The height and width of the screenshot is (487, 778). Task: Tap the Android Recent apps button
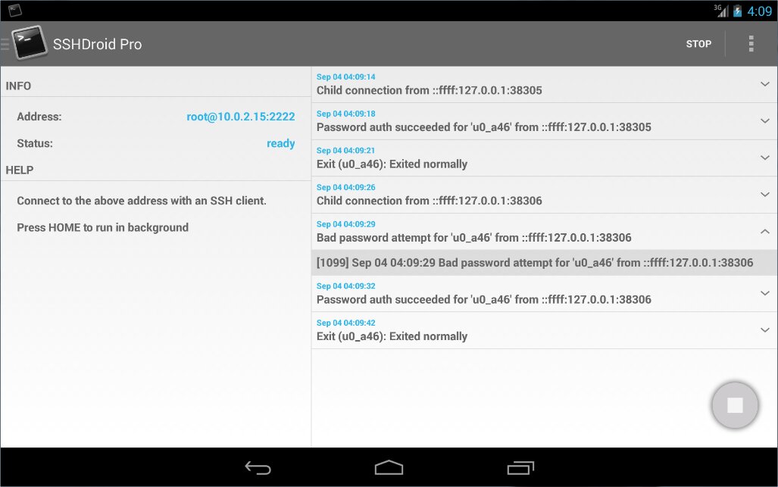(520, 467)
